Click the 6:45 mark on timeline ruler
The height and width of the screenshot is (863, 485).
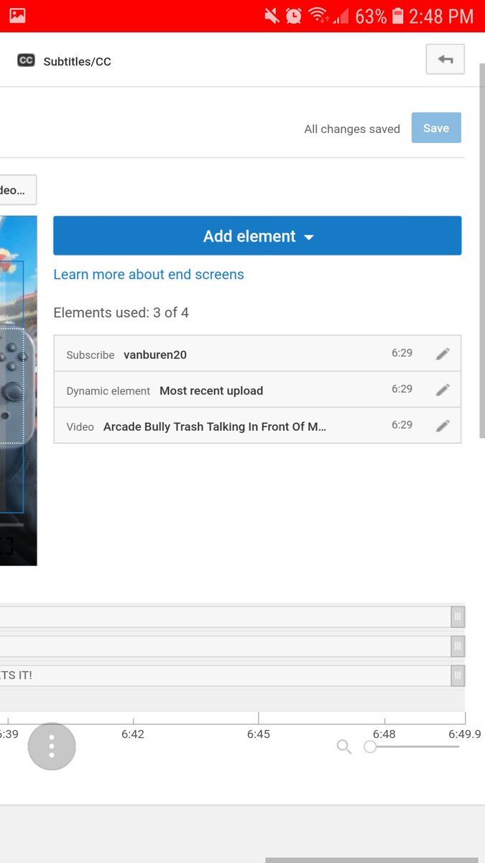tap(258, 734)
